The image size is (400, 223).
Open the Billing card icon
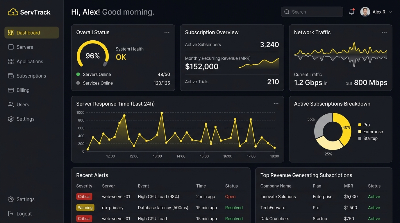(x=11, y=90)
